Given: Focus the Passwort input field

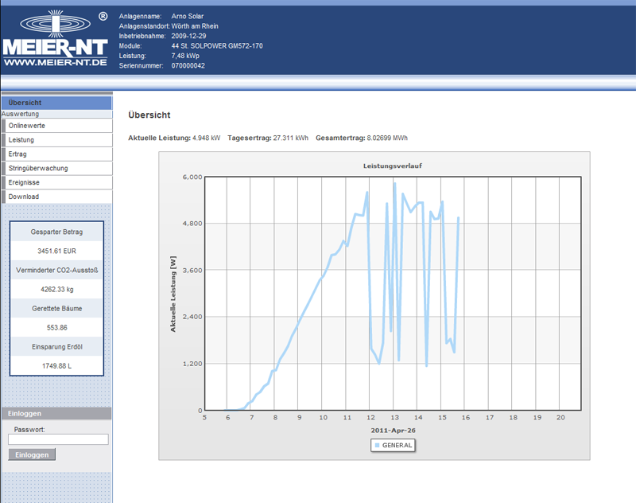Looking at the screenshot, I should click(58, 439).
